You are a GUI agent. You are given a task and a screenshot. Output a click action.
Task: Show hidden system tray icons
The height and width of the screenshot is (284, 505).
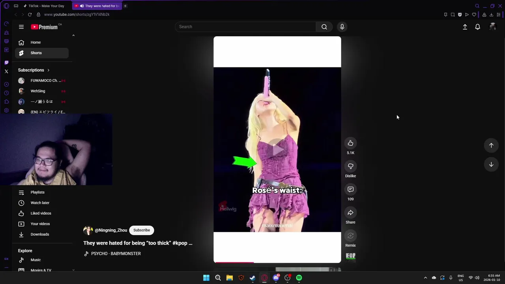click(425, 278)
